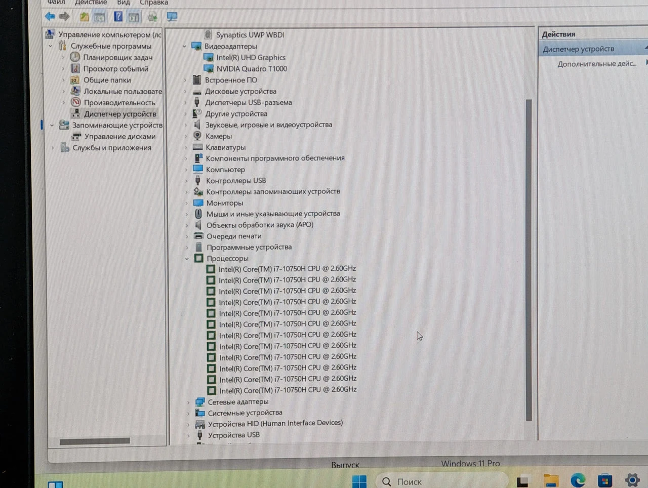Viewport: 648px width, 488px height.
Task: Click Диспетчер устройств header in Actions pane
Action: tap(578, 49)
